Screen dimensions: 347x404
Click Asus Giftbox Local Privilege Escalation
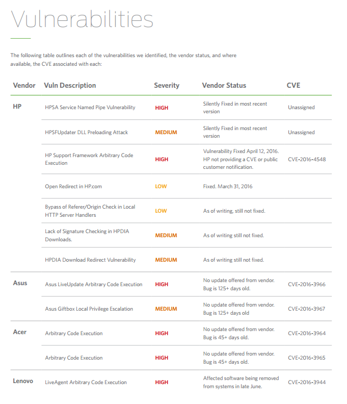[89, 309]
